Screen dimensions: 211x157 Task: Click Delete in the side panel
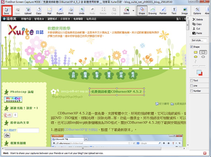(x=198, y=20)
